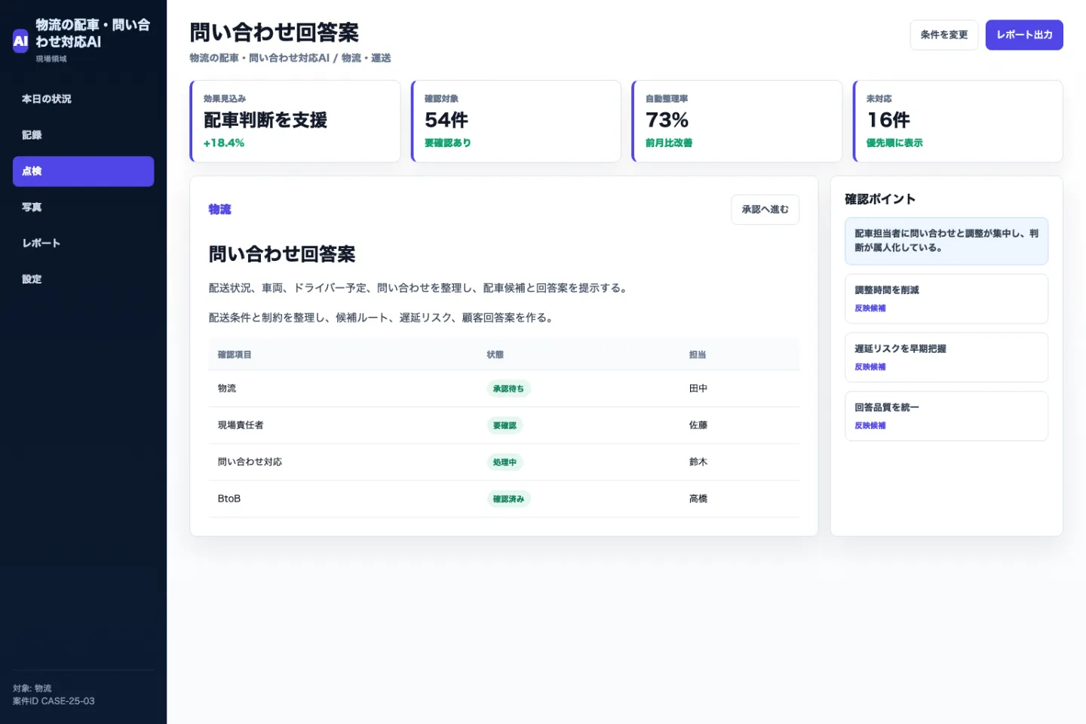Click 反映候補 under 回答品質を統一
Viewport: 1086px width, 724px height.
(x=870, y=426)
